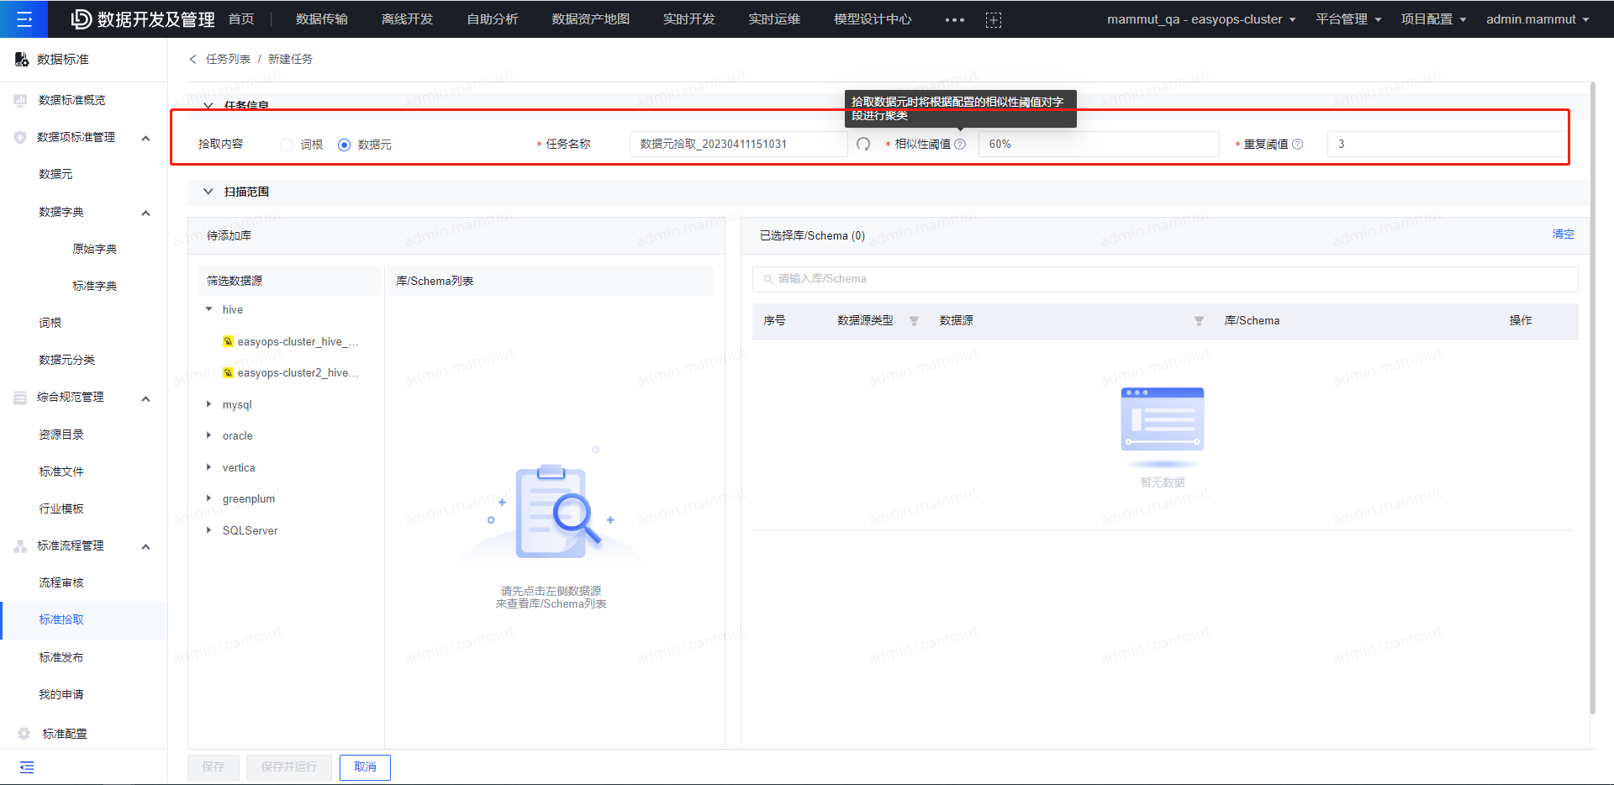
Task: Click the 综合规范管理 list icon
Action: tap(20, 398)
